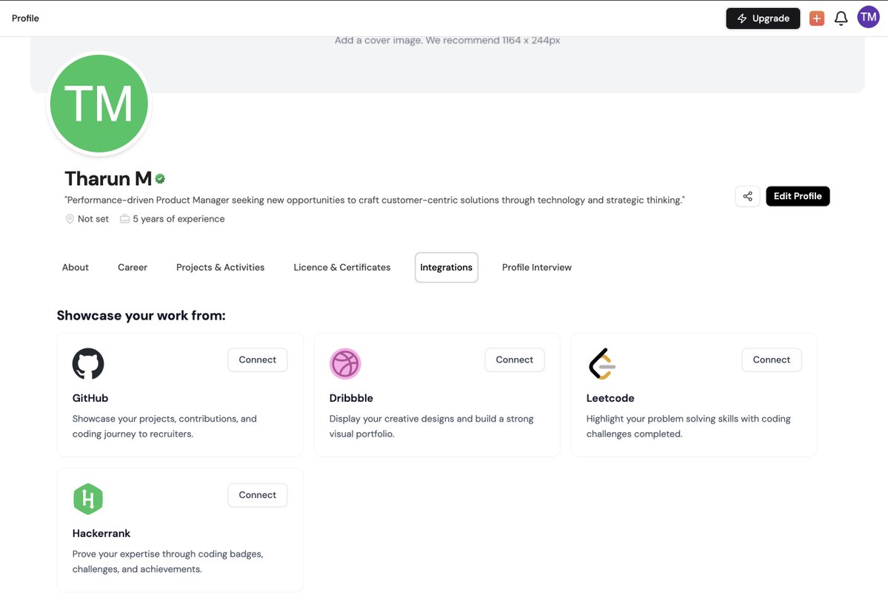
Task: Connect your GitHub account
Action: point(257,360)
